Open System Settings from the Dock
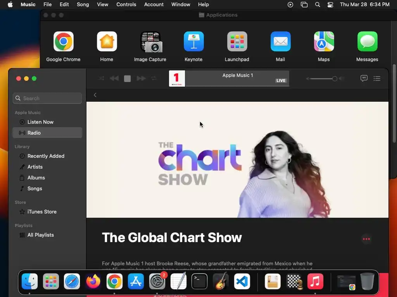Screen dimensions: 397x297 click(157, 282)
